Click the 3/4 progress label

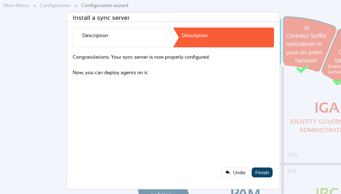(x=292, y=155)
